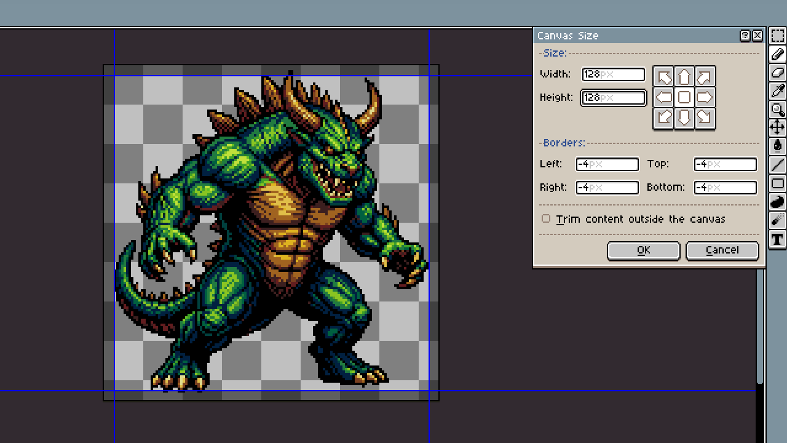Select the Move tool
Viewport: 787px width, 443px height.
click(778, 128)
